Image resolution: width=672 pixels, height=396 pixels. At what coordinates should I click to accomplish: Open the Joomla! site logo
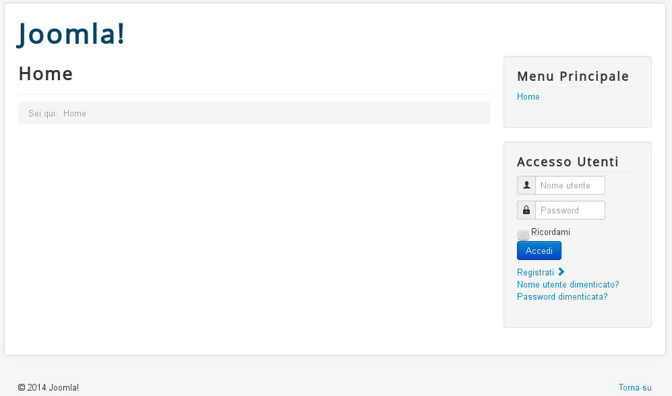click(x=71, y=34)
